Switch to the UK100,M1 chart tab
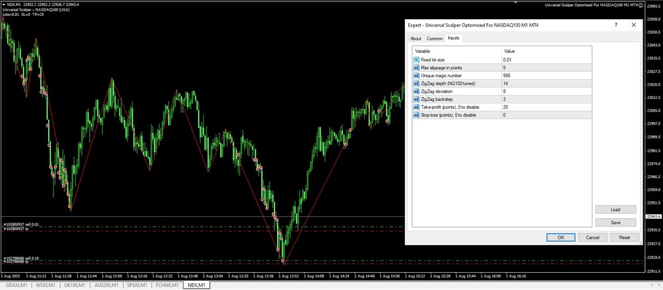The image size is (663, 290). tap(75, 285)
